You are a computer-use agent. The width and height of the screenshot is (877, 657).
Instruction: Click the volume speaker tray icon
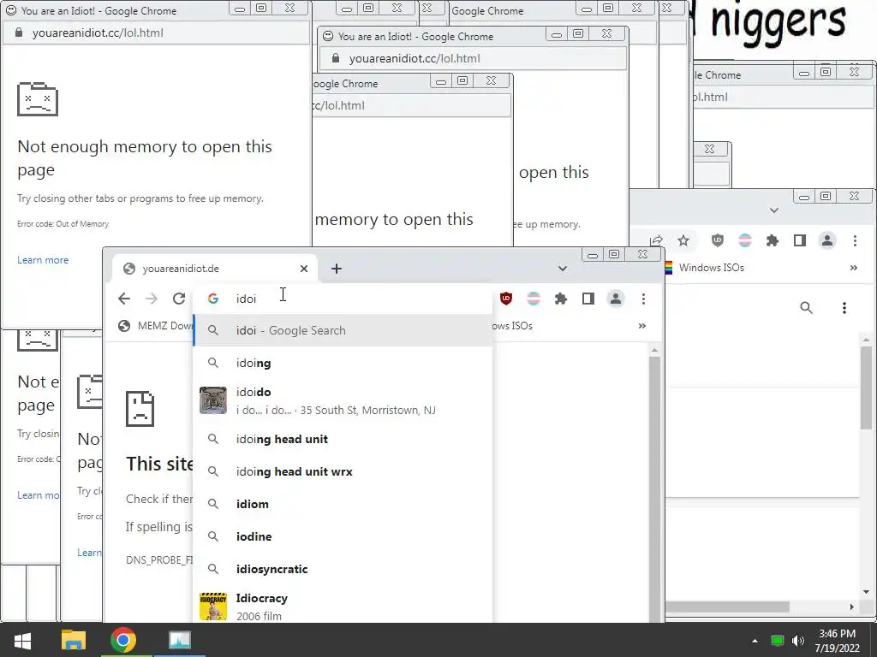(x=798, y=641)
